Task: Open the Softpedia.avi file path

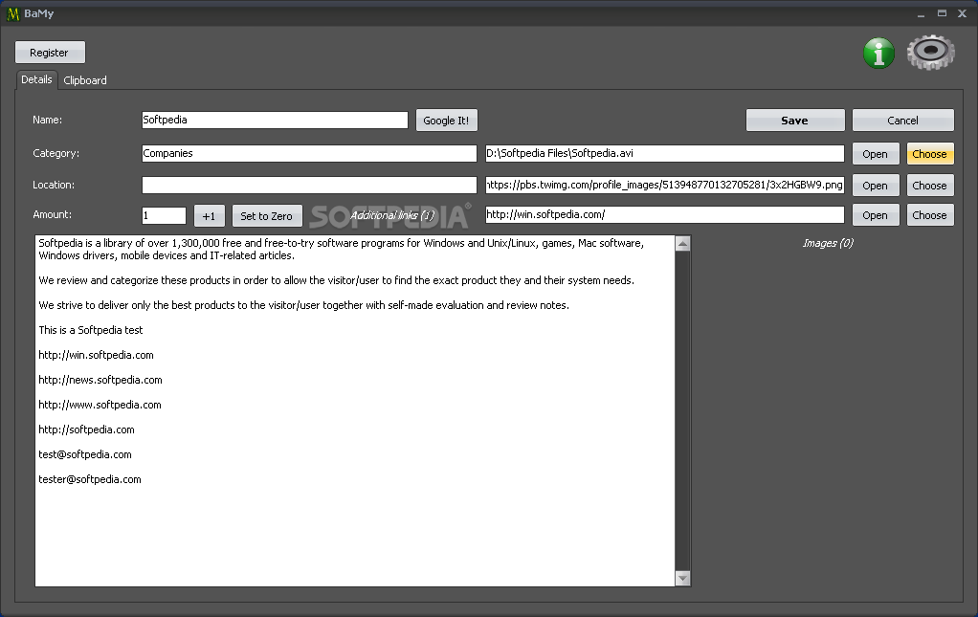Action: tap(875, 154)
